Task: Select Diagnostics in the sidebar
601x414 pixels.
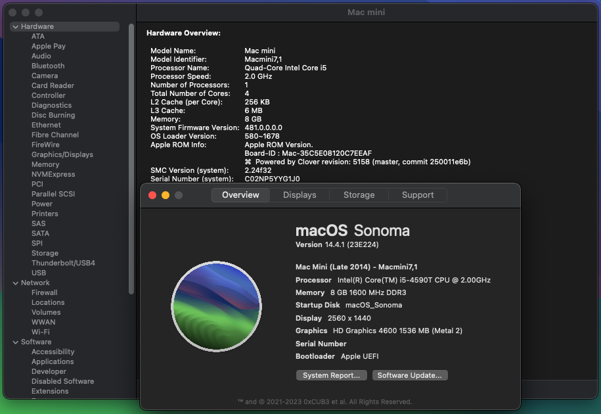Action: click(x=51, y=105)
